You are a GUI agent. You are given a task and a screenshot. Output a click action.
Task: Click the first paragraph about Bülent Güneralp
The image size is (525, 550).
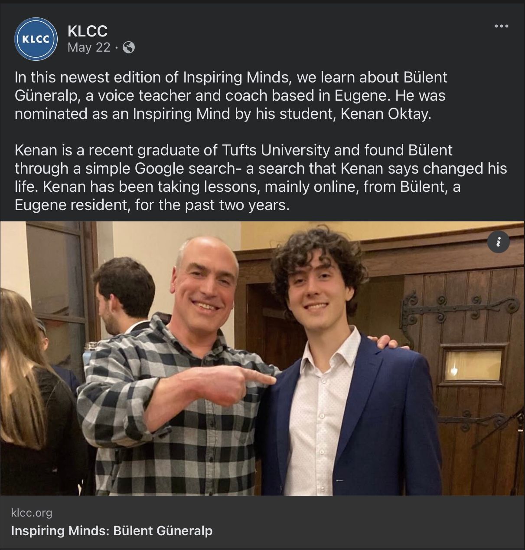click(230, 96)
